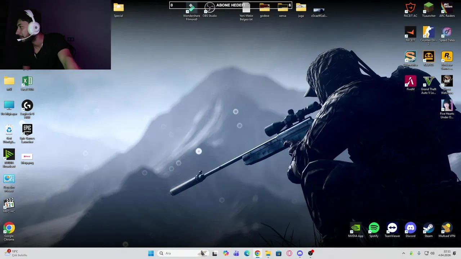
Task: Open Logitech G HUB shortcut
Action: pyautogui.click(x=27, y=109)
